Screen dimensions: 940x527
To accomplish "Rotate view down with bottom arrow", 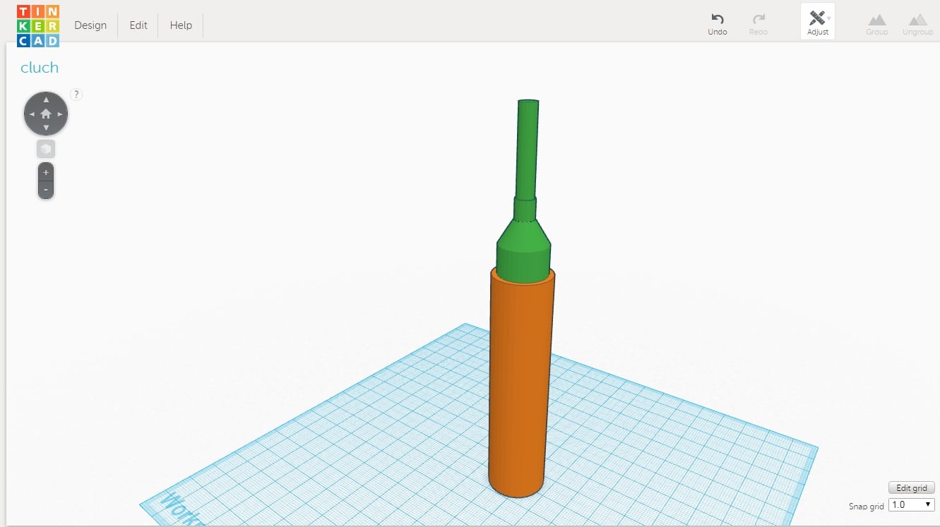I will pyautogui.click(x=46, y=128).
